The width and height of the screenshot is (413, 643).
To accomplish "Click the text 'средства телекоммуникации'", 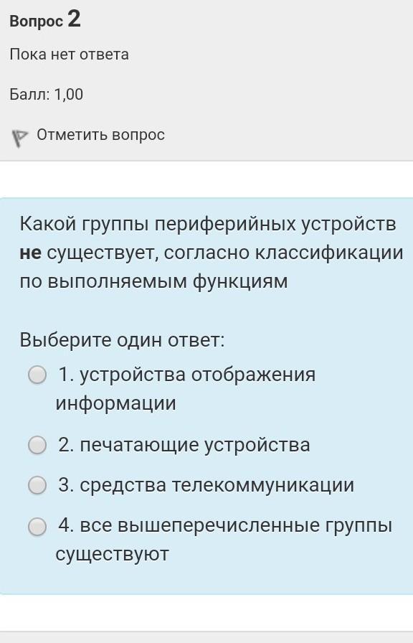I will [217, 485].
